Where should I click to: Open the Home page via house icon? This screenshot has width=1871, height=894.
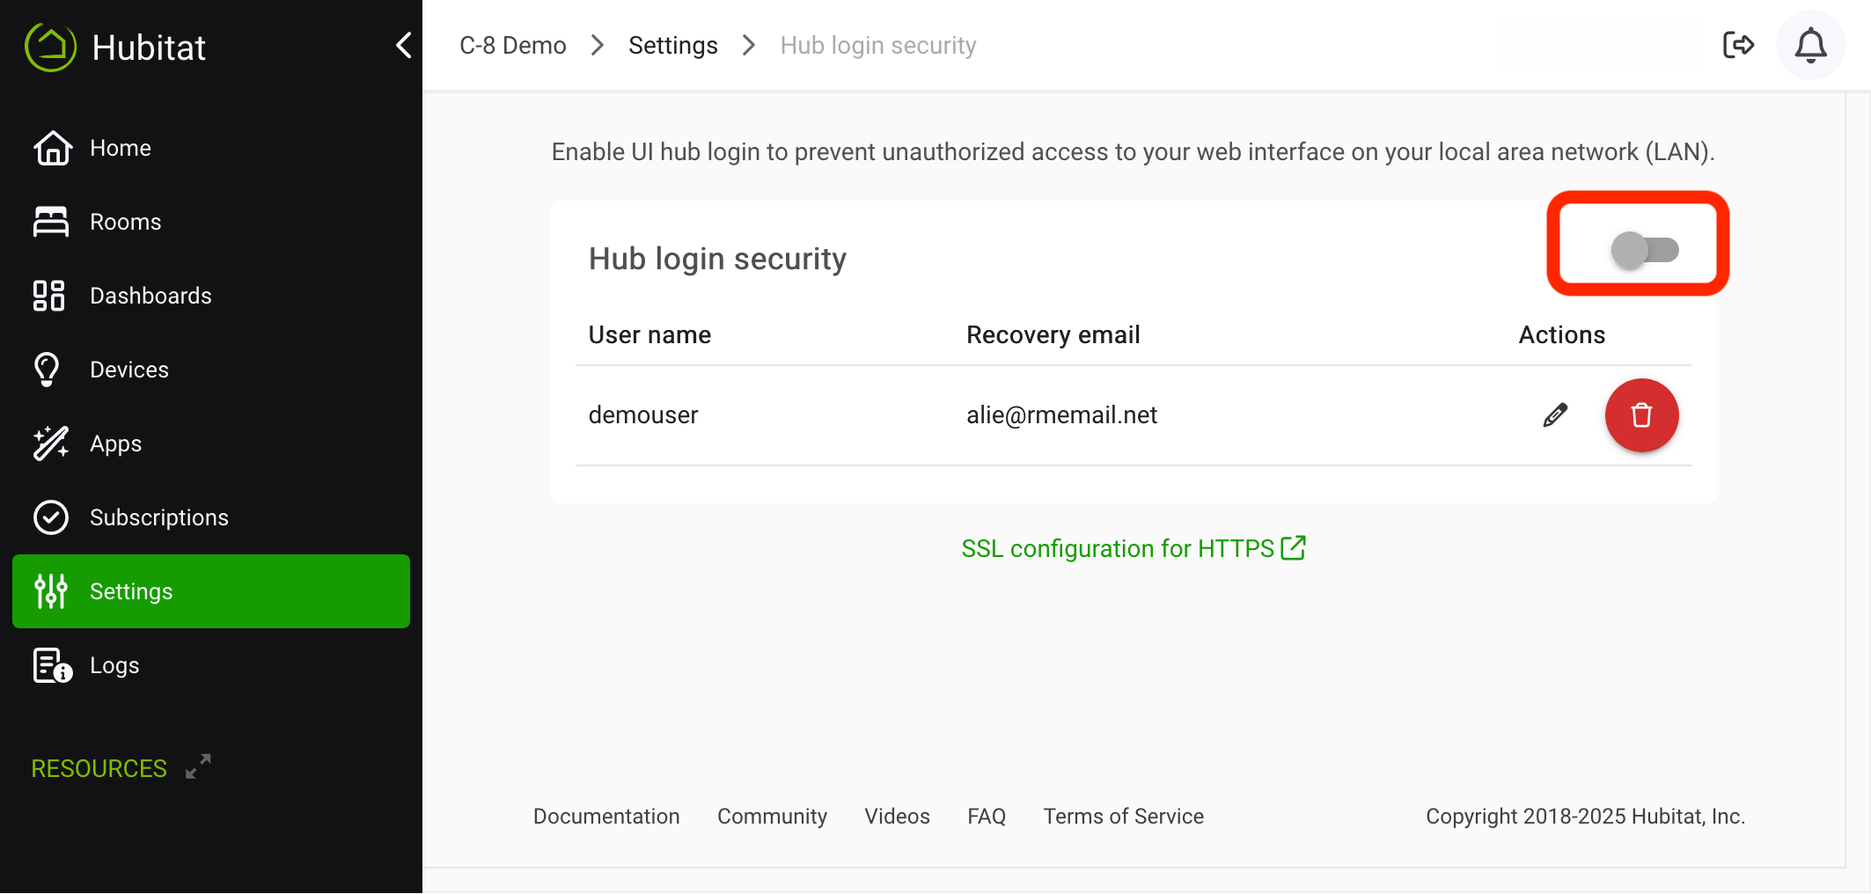pyautogui.click(x=53, y=148)
